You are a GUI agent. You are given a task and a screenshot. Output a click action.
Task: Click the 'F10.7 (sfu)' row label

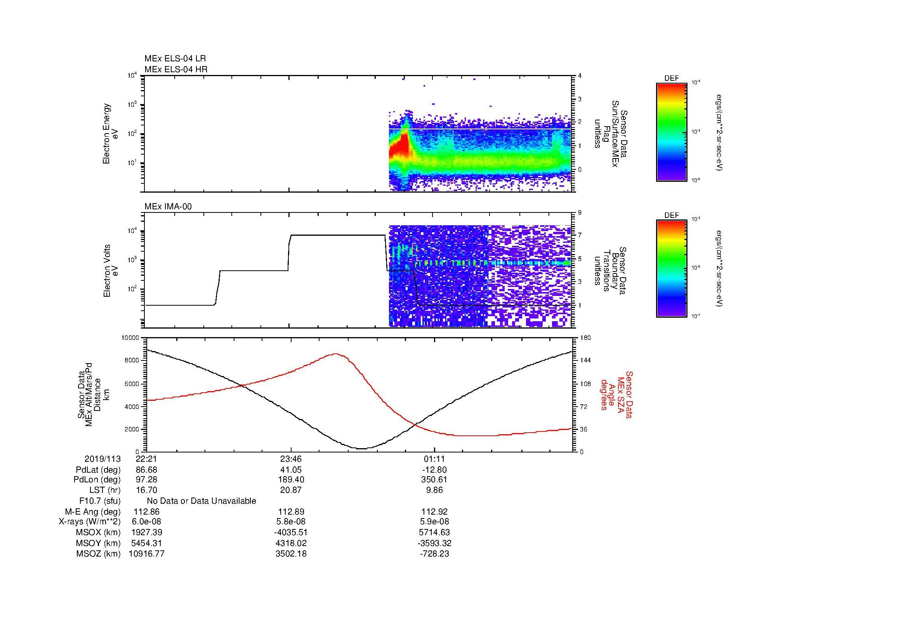click(x=100, y=501)
